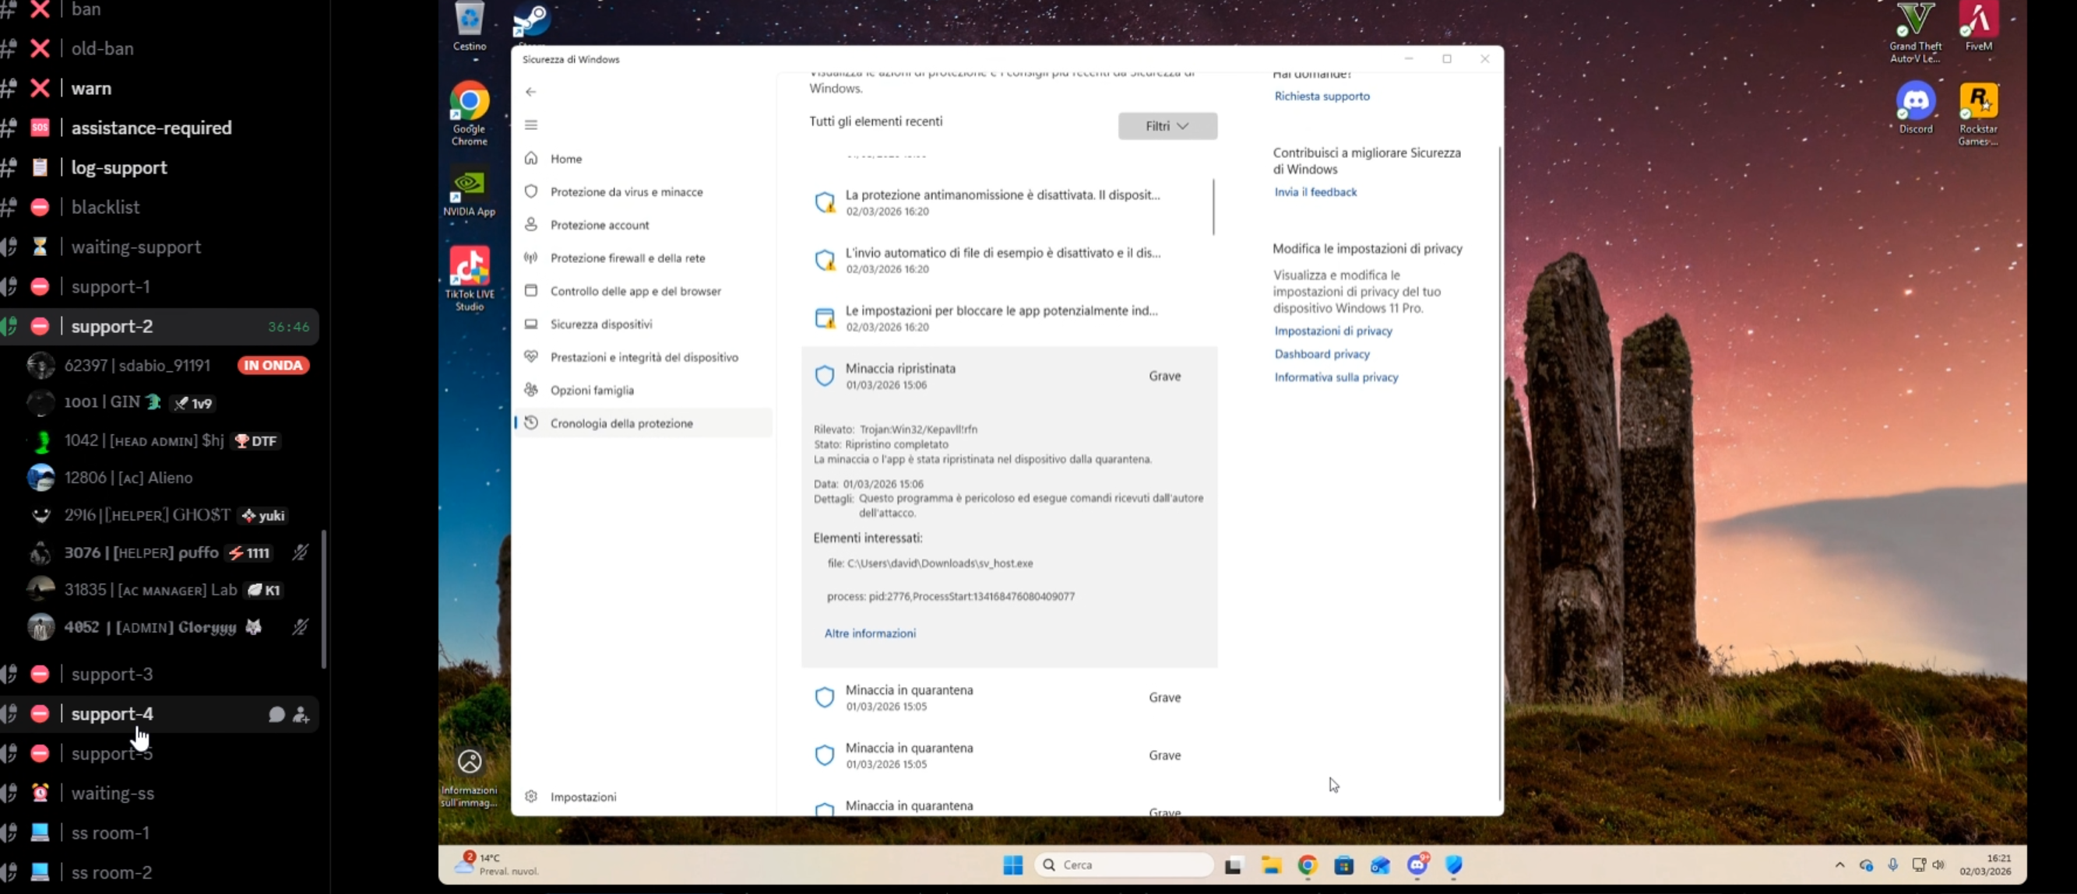Open File Explorer from the taskbar

[x=1272, y=866]
